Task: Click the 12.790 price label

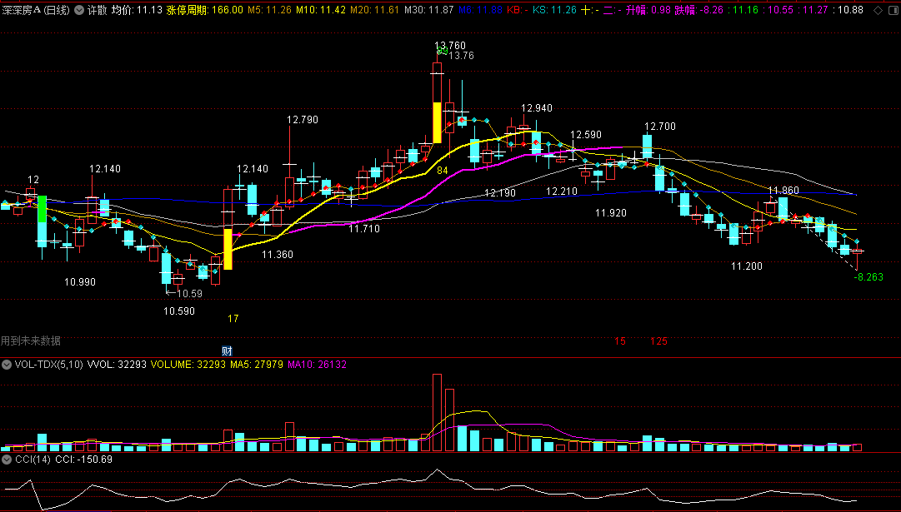Action: click(x=303, y=119)
